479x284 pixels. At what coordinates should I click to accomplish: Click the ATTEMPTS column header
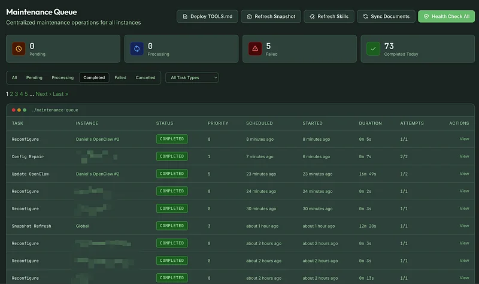pyautogui.click(x=412, y=123)
